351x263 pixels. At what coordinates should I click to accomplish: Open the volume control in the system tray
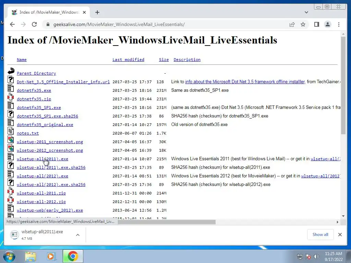[x=316, y=256]
